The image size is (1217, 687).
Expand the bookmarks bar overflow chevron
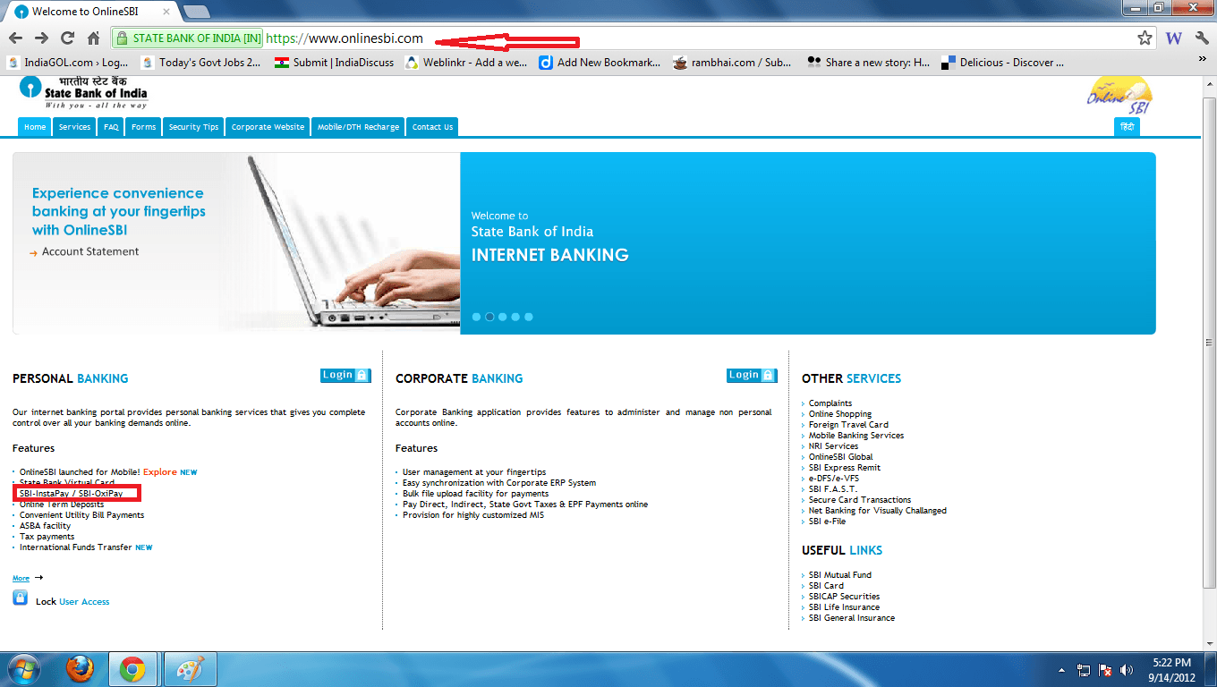(x=1203, y=59)
